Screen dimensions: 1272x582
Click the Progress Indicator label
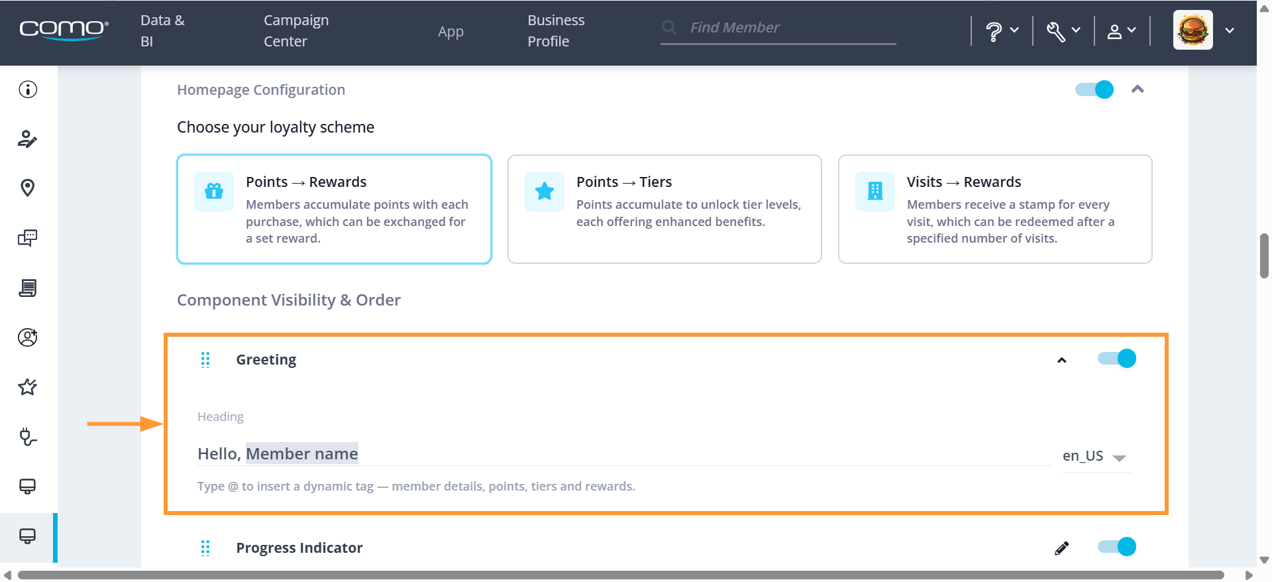click(299, 548)
